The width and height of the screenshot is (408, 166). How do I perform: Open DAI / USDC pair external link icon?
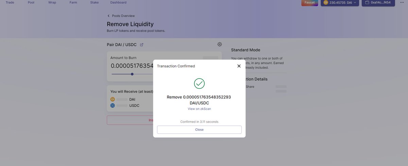pyautogui.click(x=142, y=45)
